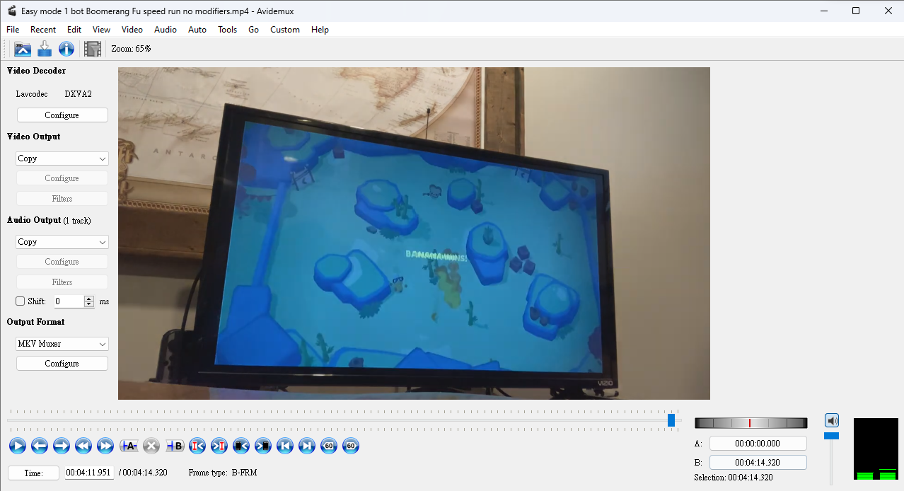Click the "Audio Output (1 track)" heading
The width and height of the screenshot is (904, 491).
49,220
